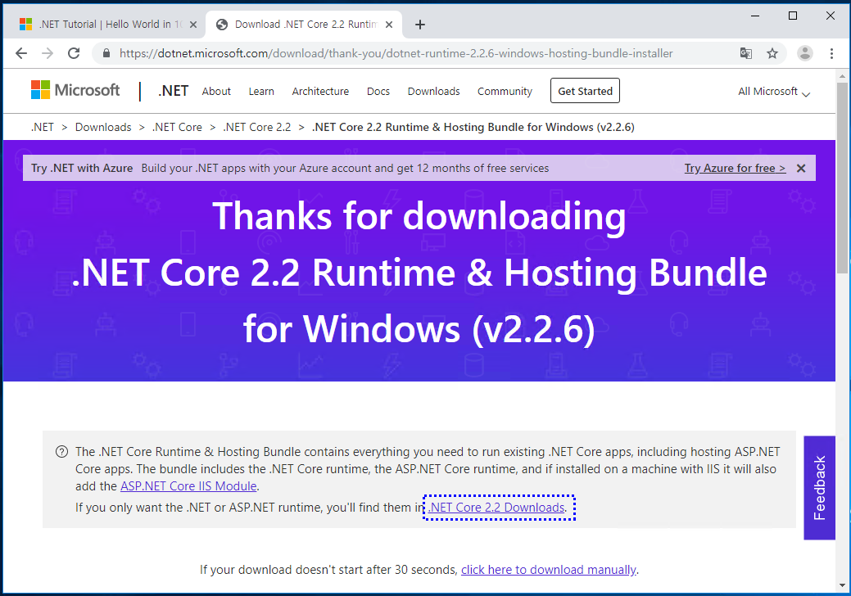Click the vertical scrollbar thumb
Viewport: 851px width, 596px height.
pyautogui.click(x=842, y=179)
